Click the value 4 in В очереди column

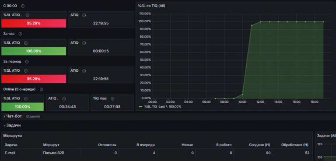pyautogui.click(x=154, y=153)
